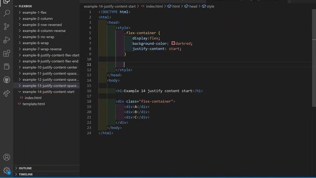Click justify-content: start on line 8
The image size is (316, 178).
coord(157,48)
